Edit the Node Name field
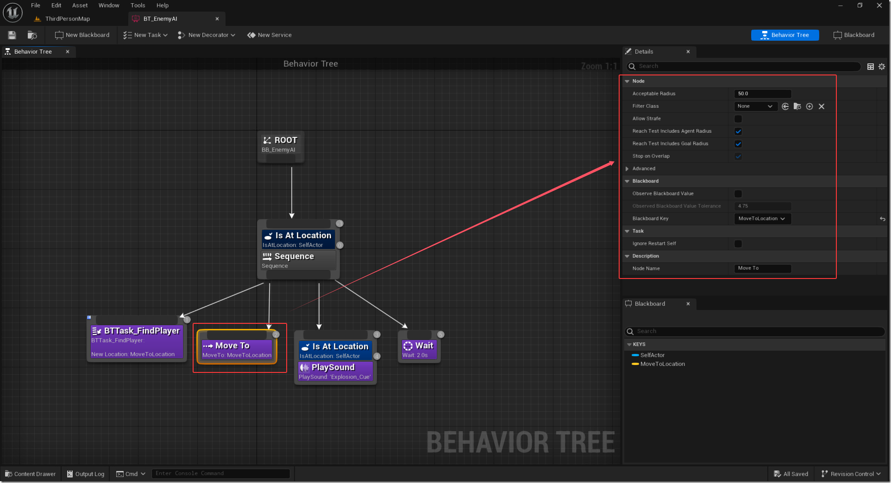The height and width of the screenshot is (483, 891). (763, 268)
